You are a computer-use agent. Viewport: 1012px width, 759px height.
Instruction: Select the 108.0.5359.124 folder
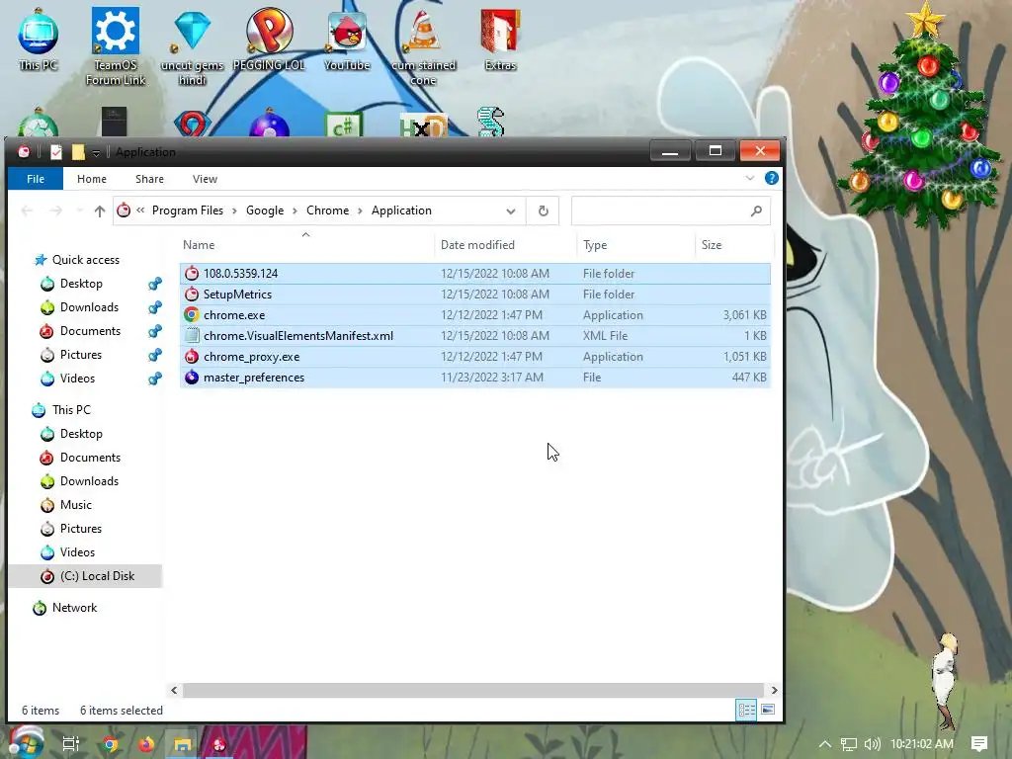pyautogui.click(x=475, y=273)
